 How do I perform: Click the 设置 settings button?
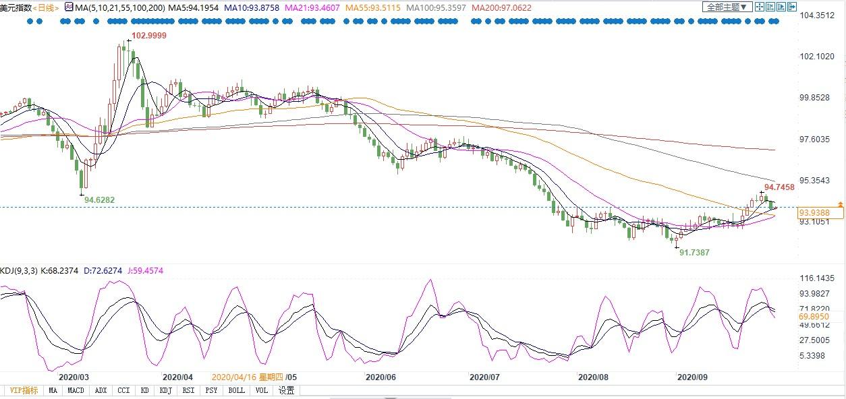[286, 390]
